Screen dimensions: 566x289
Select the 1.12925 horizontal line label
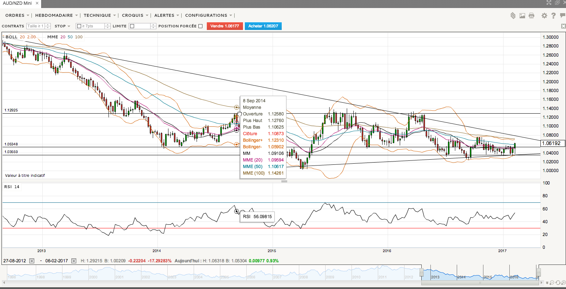tap(11, 110)
